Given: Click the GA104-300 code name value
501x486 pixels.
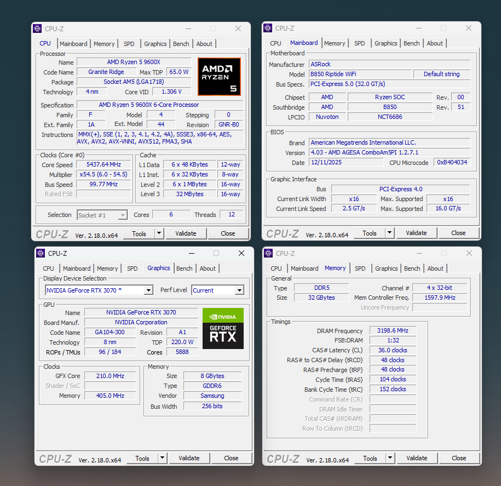Looking at the screenshot, I should pyautogui.click(x=110, y=332).
